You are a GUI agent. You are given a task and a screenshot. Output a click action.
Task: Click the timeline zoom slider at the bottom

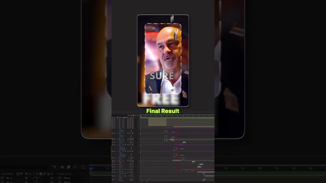pyautogui.click(x=143, y=182)
